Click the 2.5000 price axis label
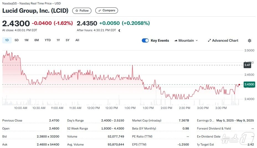257x148 pixels. click(x=249, y=50)
